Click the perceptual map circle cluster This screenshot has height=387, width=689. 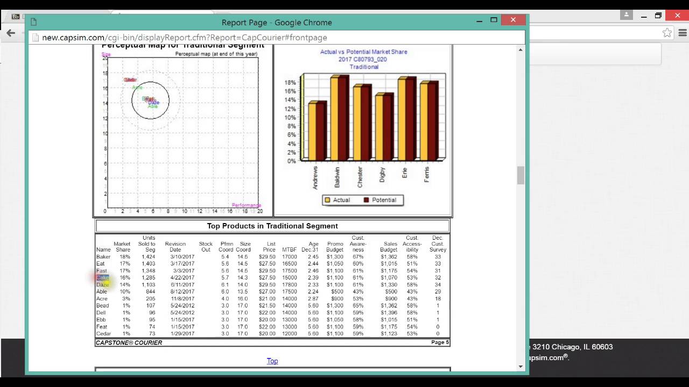150,100
